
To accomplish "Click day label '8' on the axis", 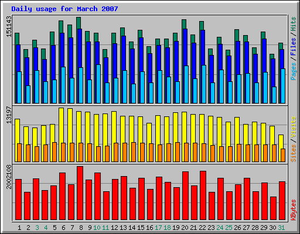I will coord(81,228).
